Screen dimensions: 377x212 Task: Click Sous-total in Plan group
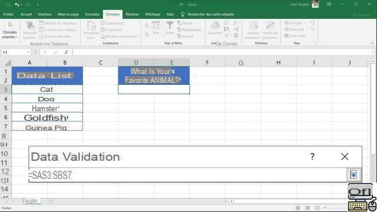point(295,36)
